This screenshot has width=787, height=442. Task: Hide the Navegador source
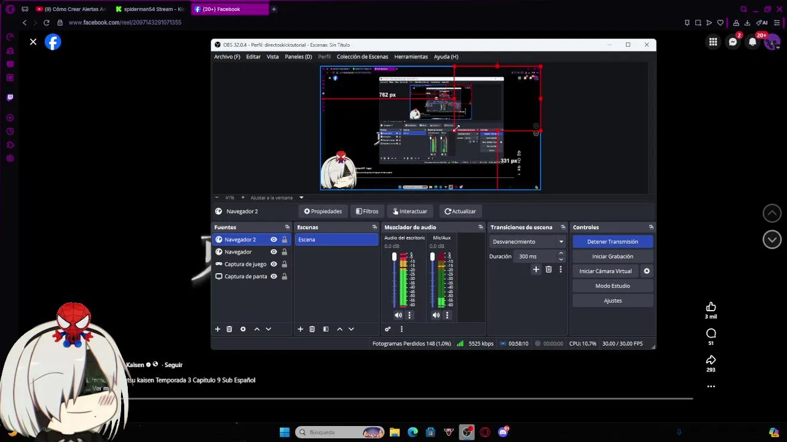pos(274,252)
